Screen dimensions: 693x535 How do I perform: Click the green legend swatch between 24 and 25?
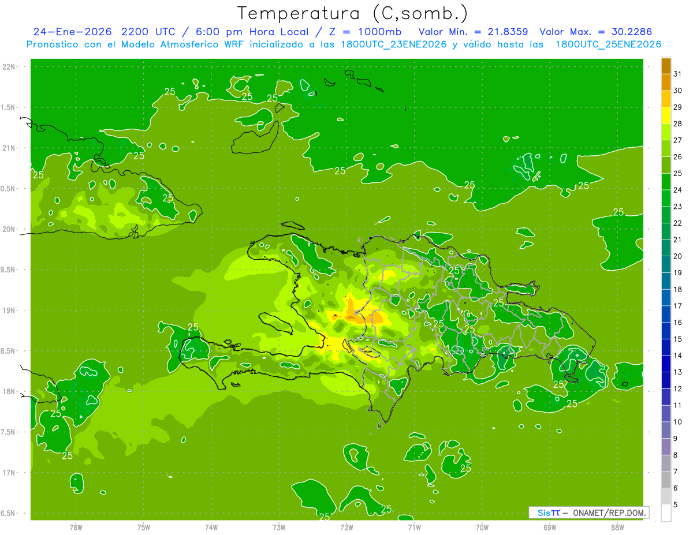click(666, 181)
